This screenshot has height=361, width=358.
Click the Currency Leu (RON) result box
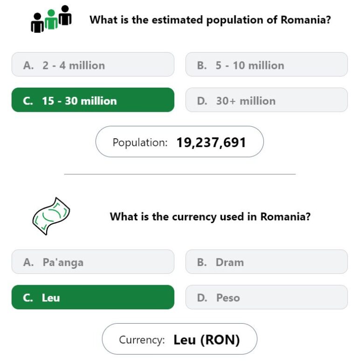tap(179, 339)
